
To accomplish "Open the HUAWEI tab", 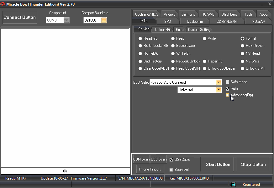I will tap(208, 14).
